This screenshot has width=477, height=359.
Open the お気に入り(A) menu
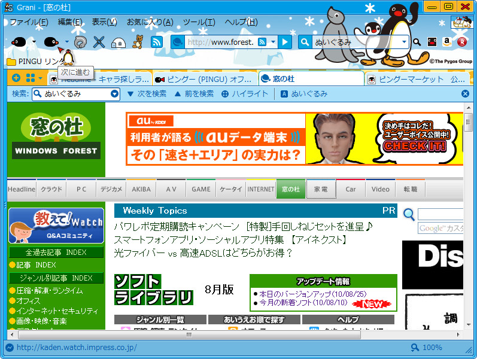tap(150, 22)
